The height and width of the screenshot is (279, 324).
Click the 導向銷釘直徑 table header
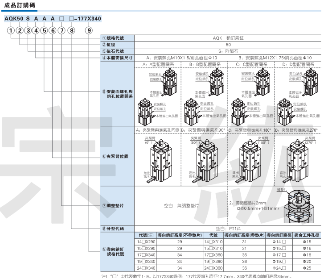pos(279,235)
